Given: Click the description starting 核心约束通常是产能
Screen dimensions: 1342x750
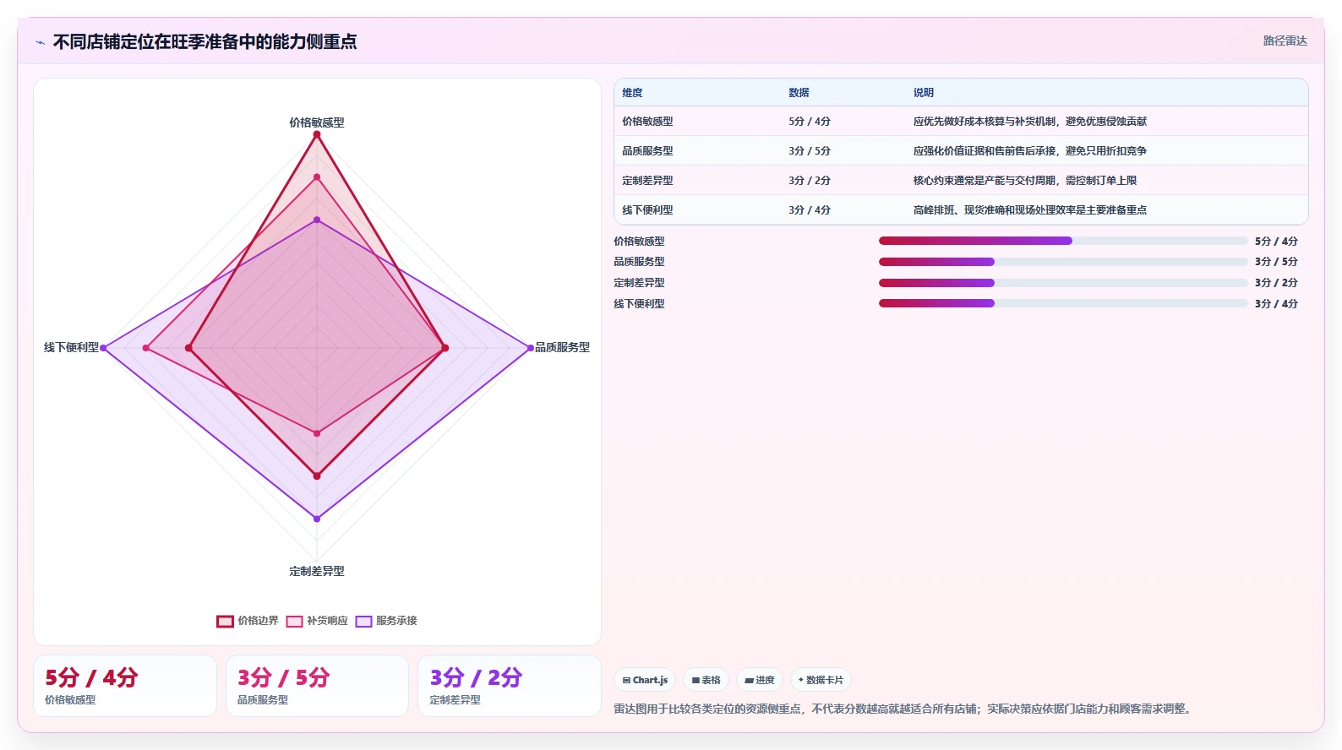Looking at the screenshot, I should tap(1024, 181).
